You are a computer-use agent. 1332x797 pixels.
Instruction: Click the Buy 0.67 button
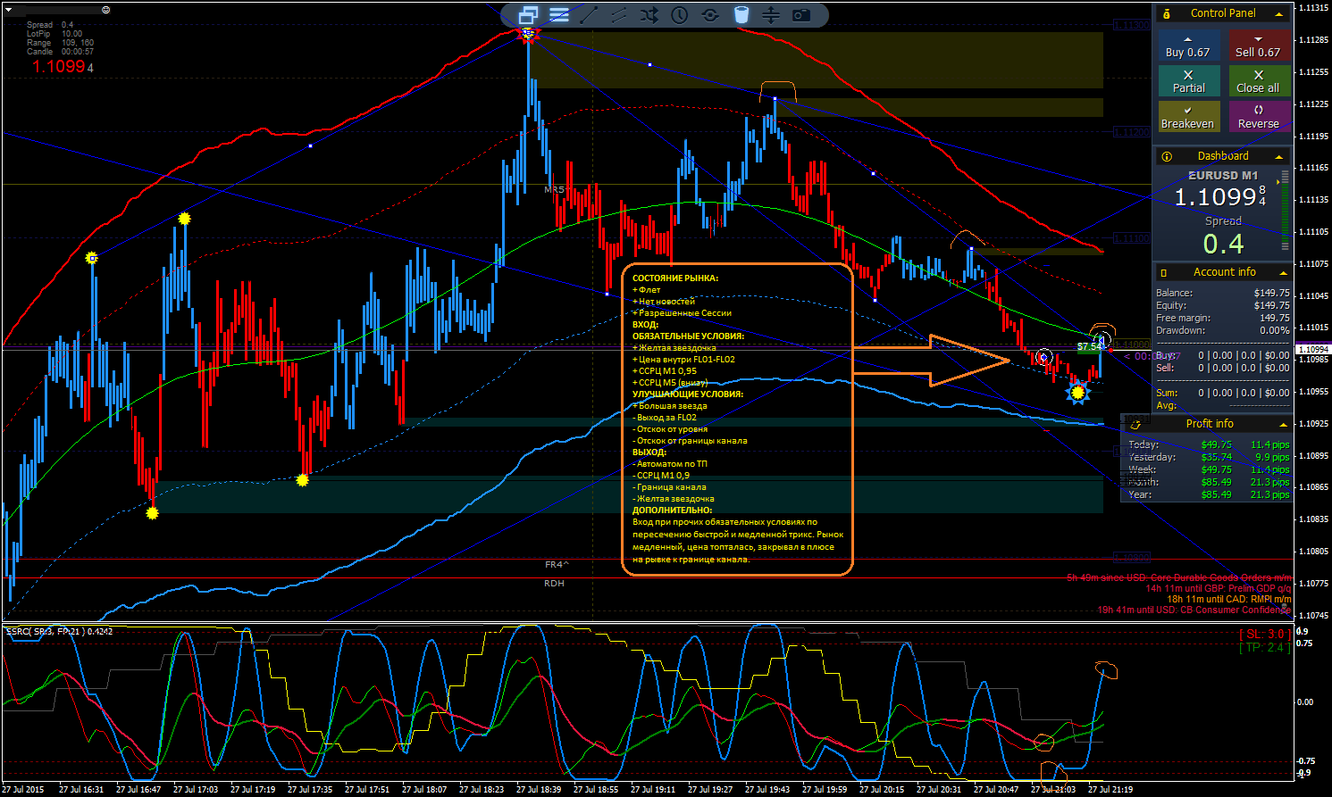pos(1188,46)
